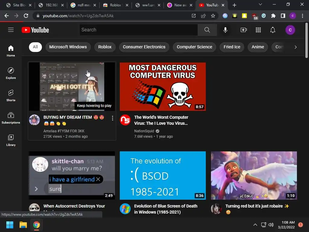Click the NationSquid channel avatar
Screen dimensions: 309x232
[125, 120]
